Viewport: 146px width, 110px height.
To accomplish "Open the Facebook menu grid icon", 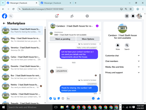I will point(127,16).
